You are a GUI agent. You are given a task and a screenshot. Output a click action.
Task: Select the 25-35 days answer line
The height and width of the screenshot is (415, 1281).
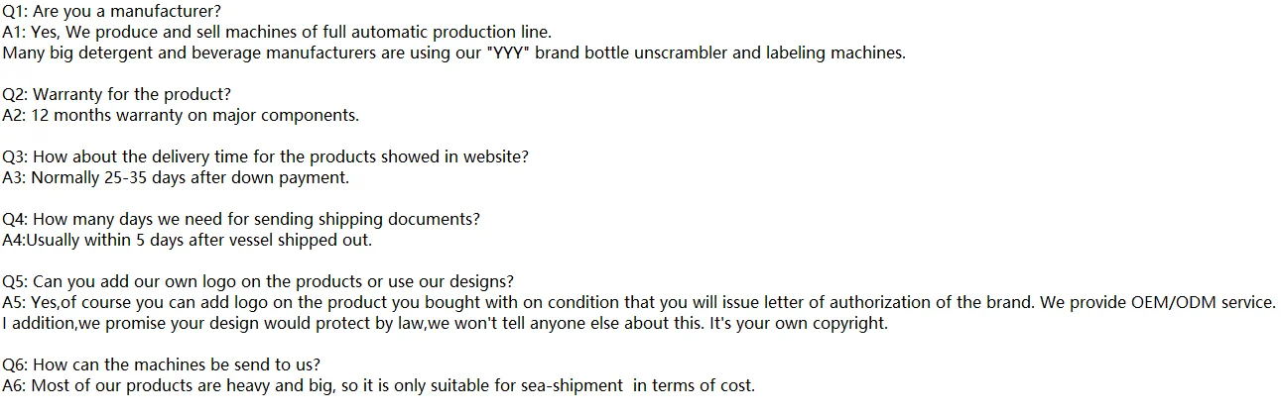click(x=176, y=178)
